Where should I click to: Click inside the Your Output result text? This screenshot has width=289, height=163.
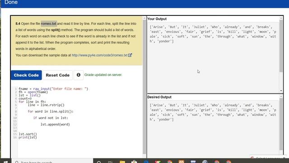click(213, 34)
